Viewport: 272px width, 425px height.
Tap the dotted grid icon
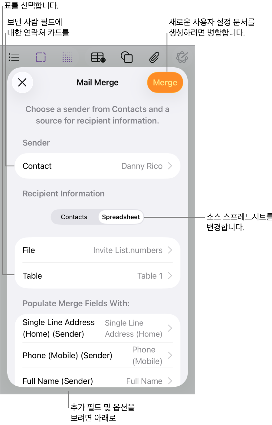(x=67, y=57)
